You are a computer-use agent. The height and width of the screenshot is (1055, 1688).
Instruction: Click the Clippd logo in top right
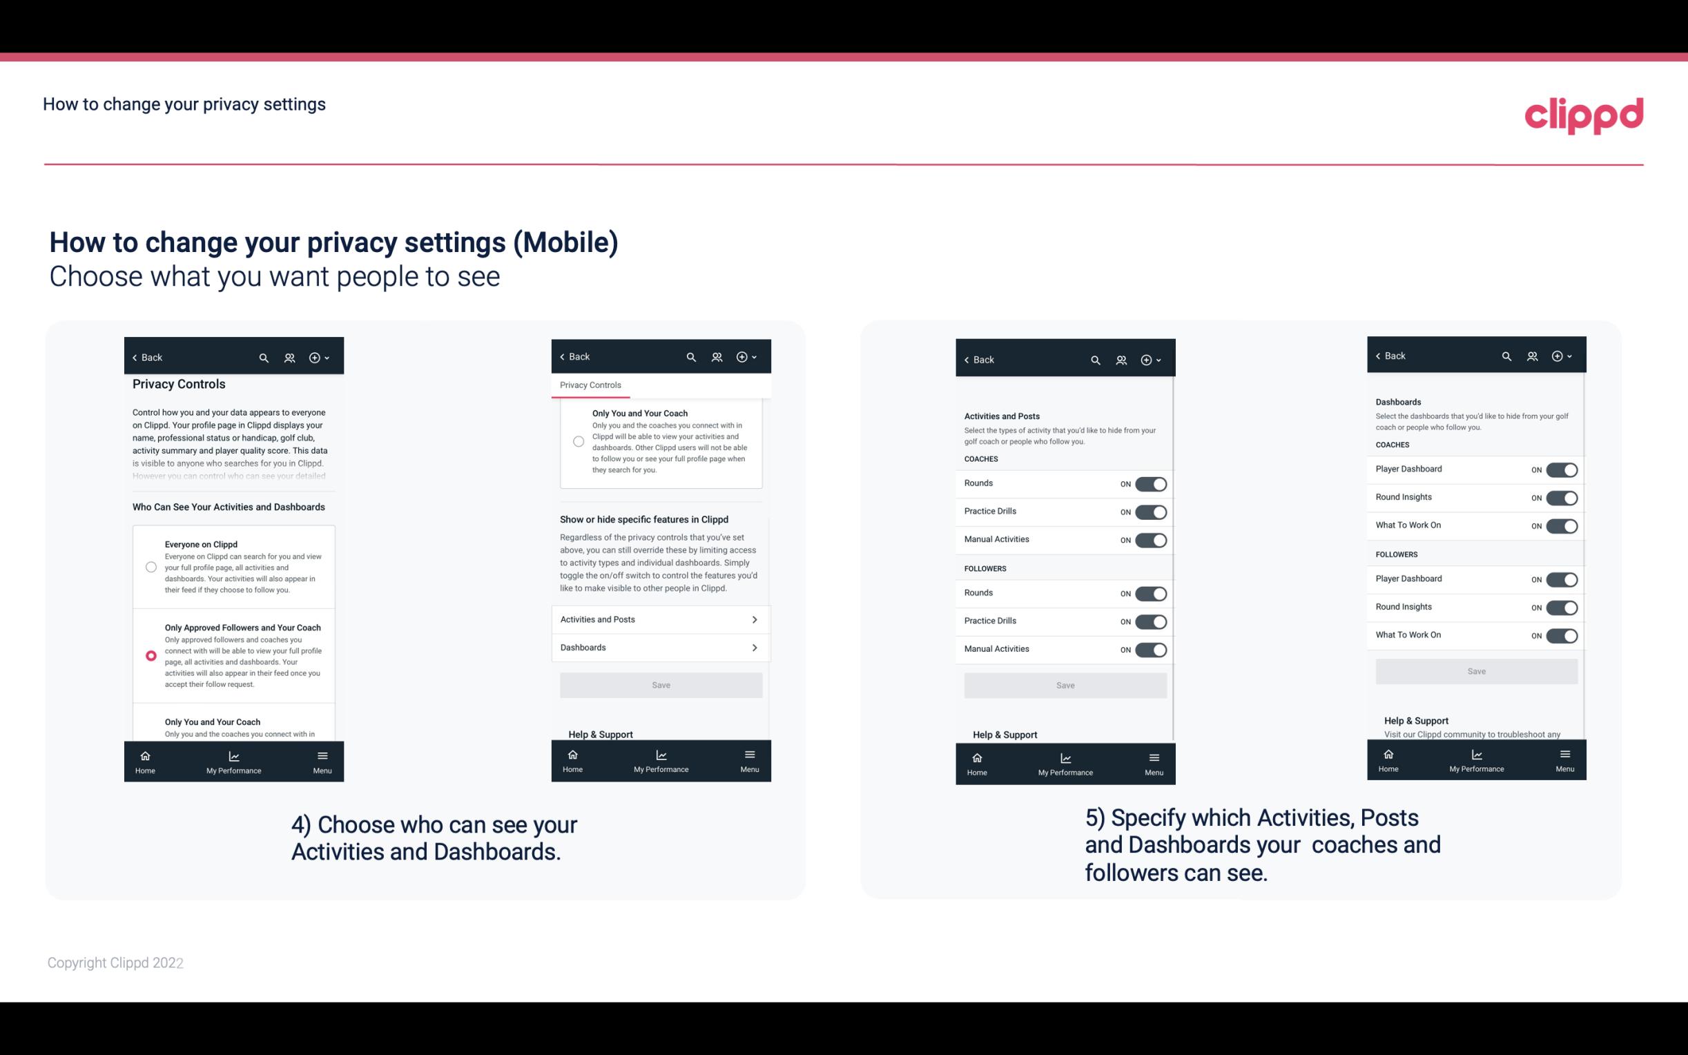(1584, 114)
